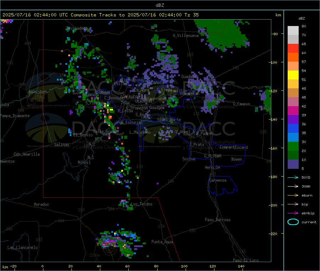Image resolution: width=320 pixels, height=271 pixels.
Task: Click the -100 km y-axis tick label
Action: pyautogui.click(x=273, y=62)
